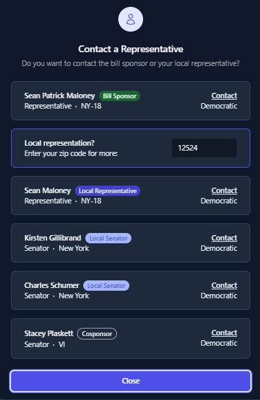This screenshot has width=260, height=400.
Task: Select the Stacey Plaskett name
Action: 49,333
